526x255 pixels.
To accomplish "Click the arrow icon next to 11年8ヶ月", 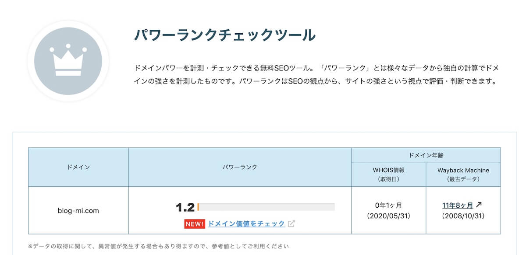I will click(x=479, y=205).
